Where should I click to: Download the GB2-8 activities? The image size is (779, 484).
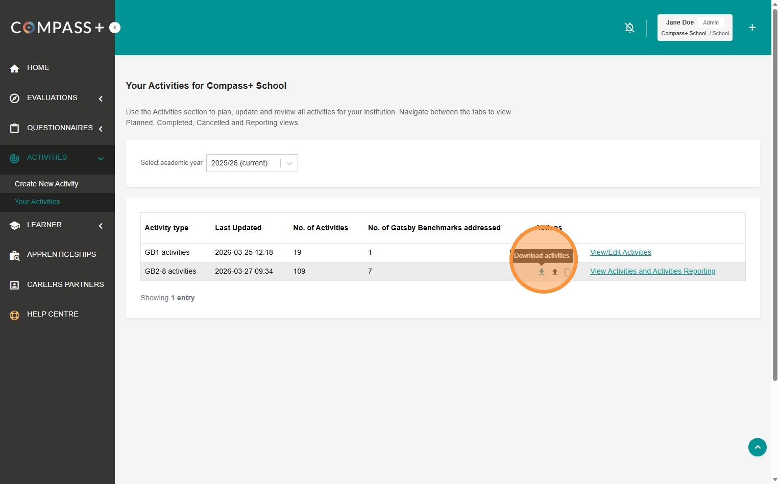click(542, 272)
